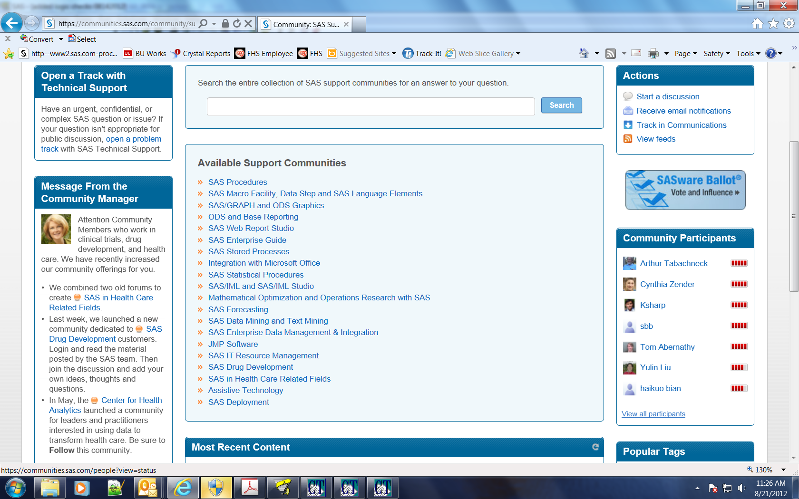This screenshot has width=799, height=499.
Task: Click the RSS feeds icon on the toolbar
Action: tap(611, 53)
